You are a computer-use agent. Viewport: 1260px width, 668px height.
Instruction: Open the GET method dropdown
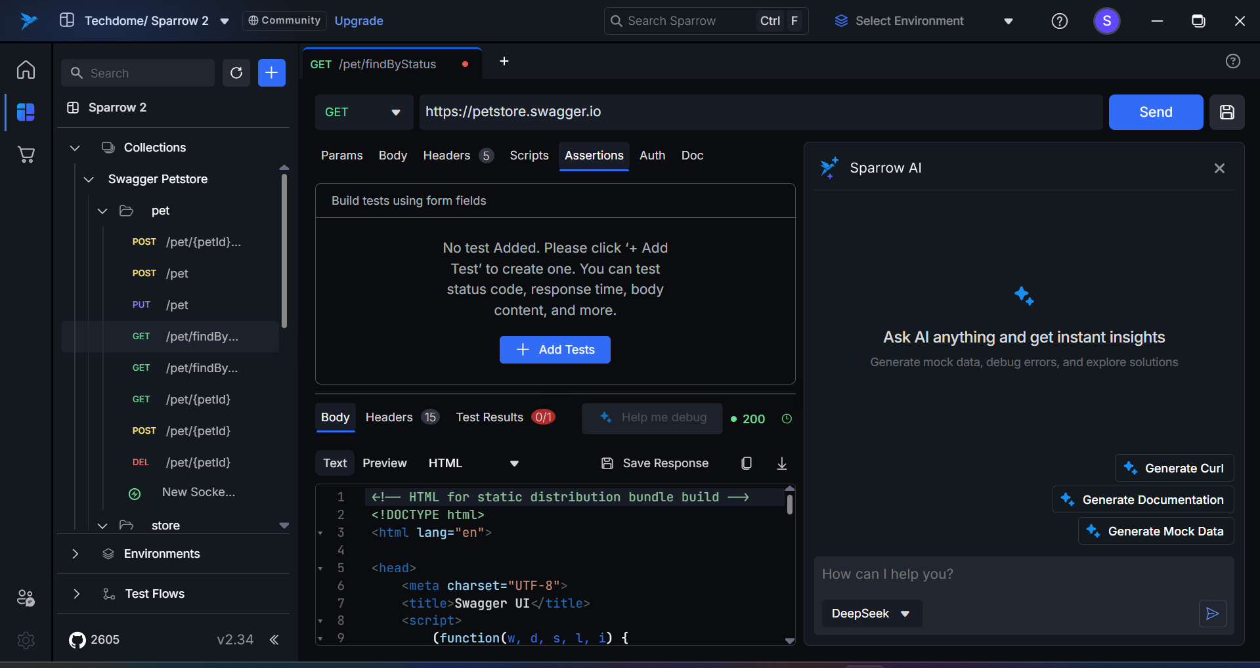(x=363, y=112)
